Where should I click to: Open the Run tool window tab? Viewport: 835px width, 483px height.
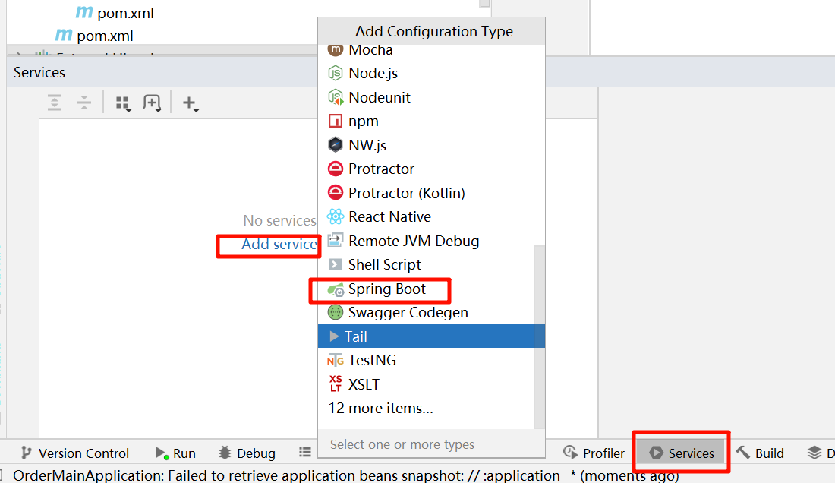pos(176,453)
